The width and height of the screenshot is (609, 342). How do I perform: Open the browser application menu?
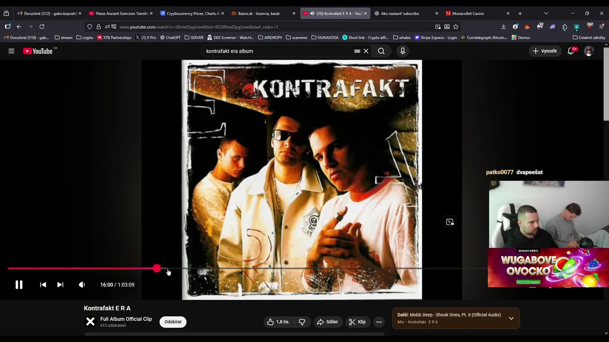click(x=602, y=27)
